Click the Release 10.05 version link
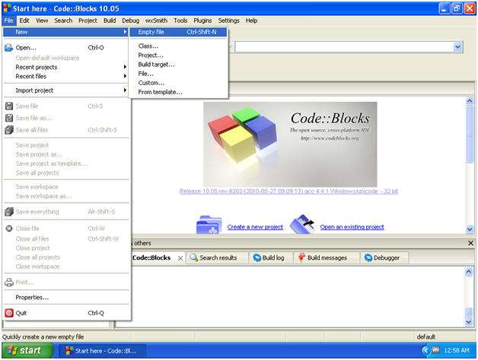Viewport: 478px width, 360px height. coord(288,191)
